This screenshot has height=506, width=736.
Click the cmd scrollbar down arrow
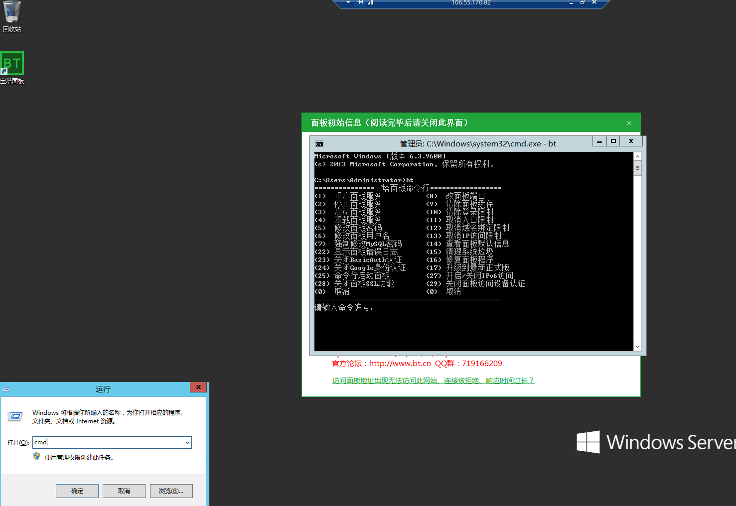click(x=637, y=347)
